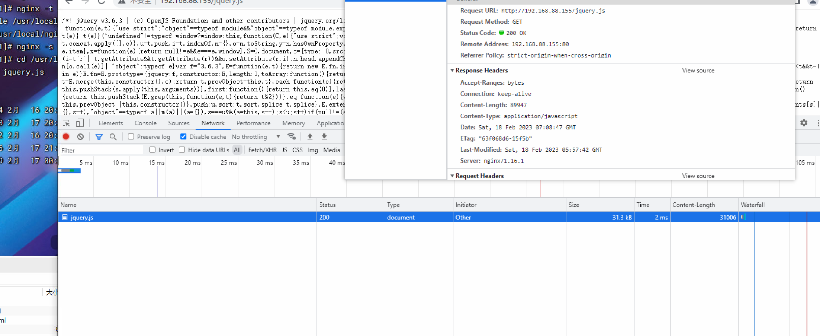Toggle the network filter funnel icon
Viewport: 820px width, 336px height.
(x=99, y=137)
